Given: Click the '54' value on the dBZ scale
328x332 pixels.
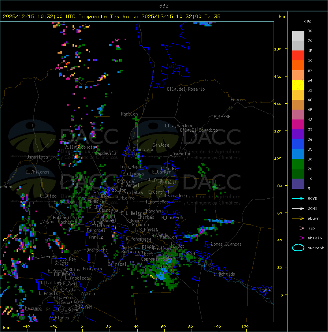Looking at the screenshot, I should point(310,80).
